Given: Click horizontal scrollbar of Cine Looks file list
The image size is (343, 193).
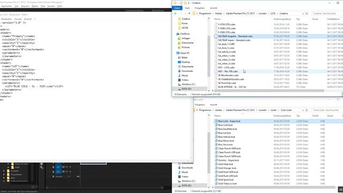Looking at the screenshot, I should click(x=274, y=187).
